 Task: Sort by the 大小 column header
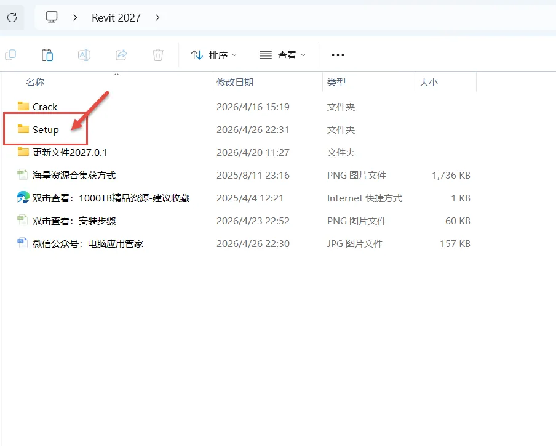(428, 83)
